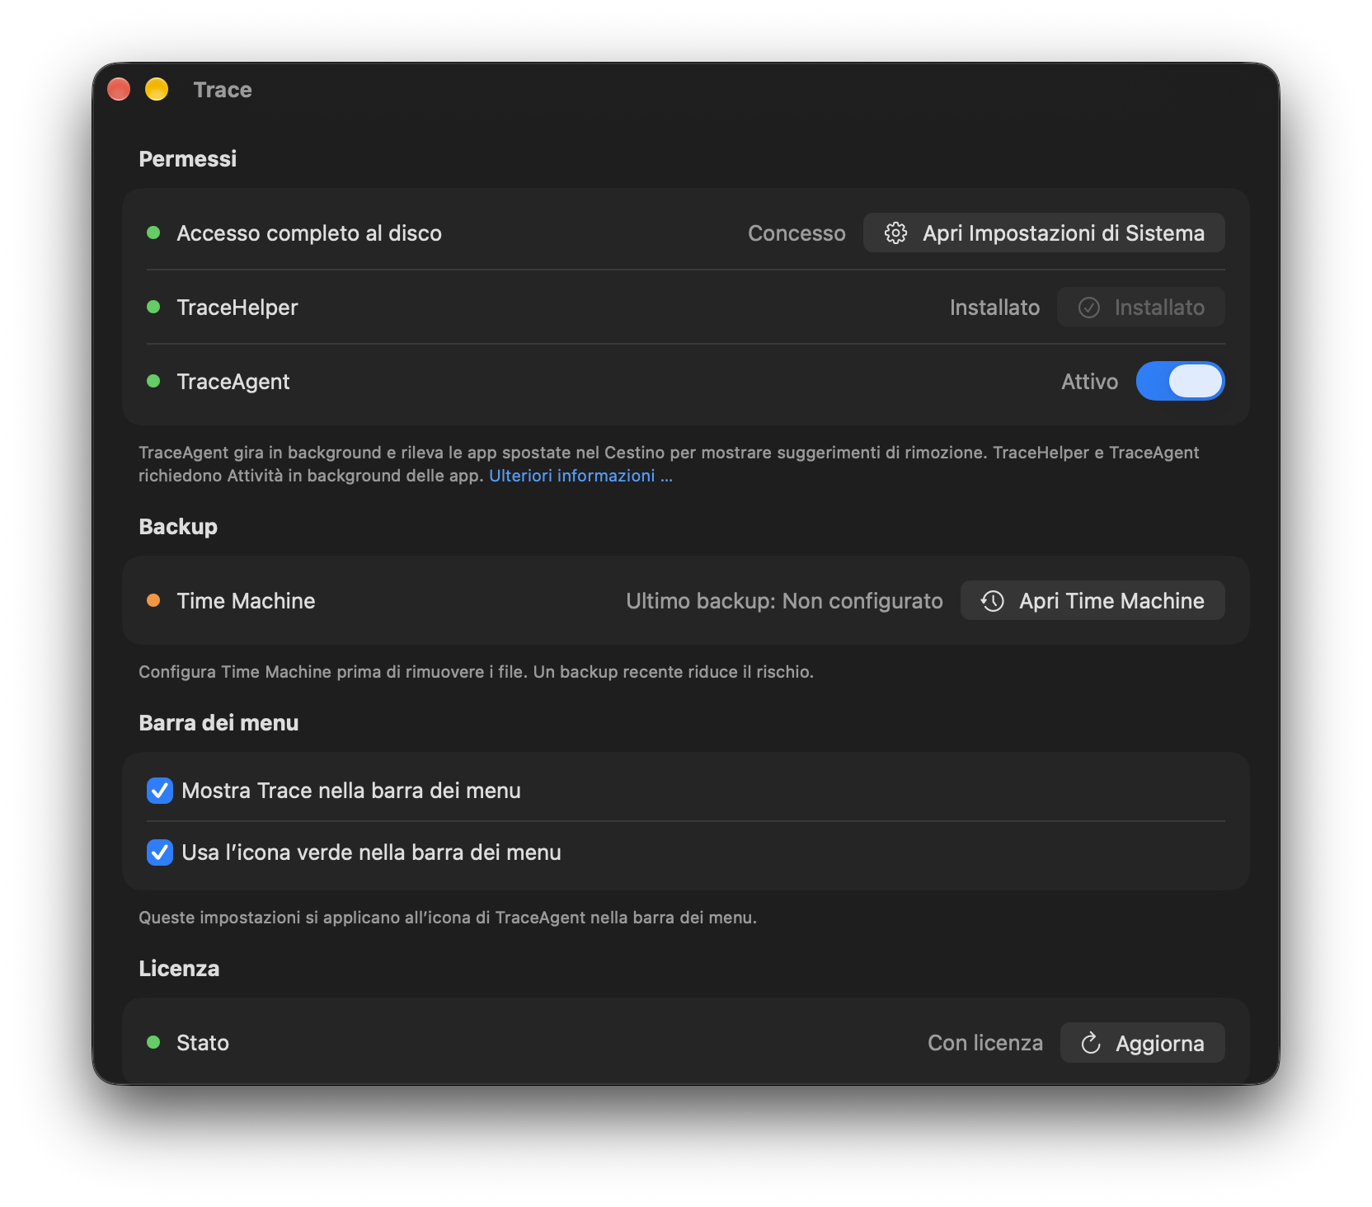Click the Barra dei menu section heading

pos(218,723)
